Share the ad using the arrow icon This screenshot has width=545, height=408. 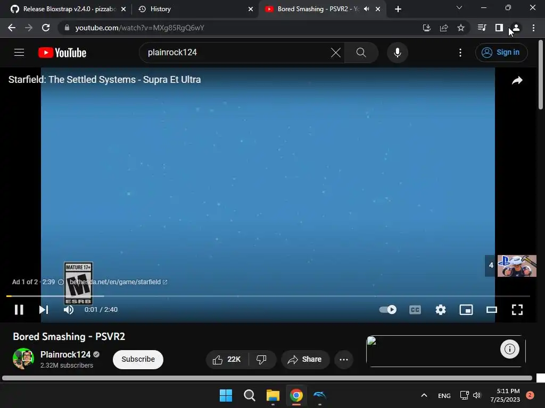coord(517,81)
